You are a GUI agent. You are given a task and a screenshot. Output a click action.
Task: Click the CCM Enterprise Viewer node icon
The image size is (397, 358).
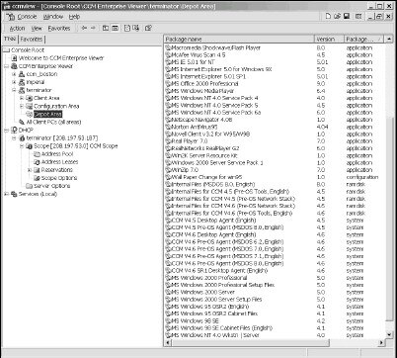pos(14,66)
